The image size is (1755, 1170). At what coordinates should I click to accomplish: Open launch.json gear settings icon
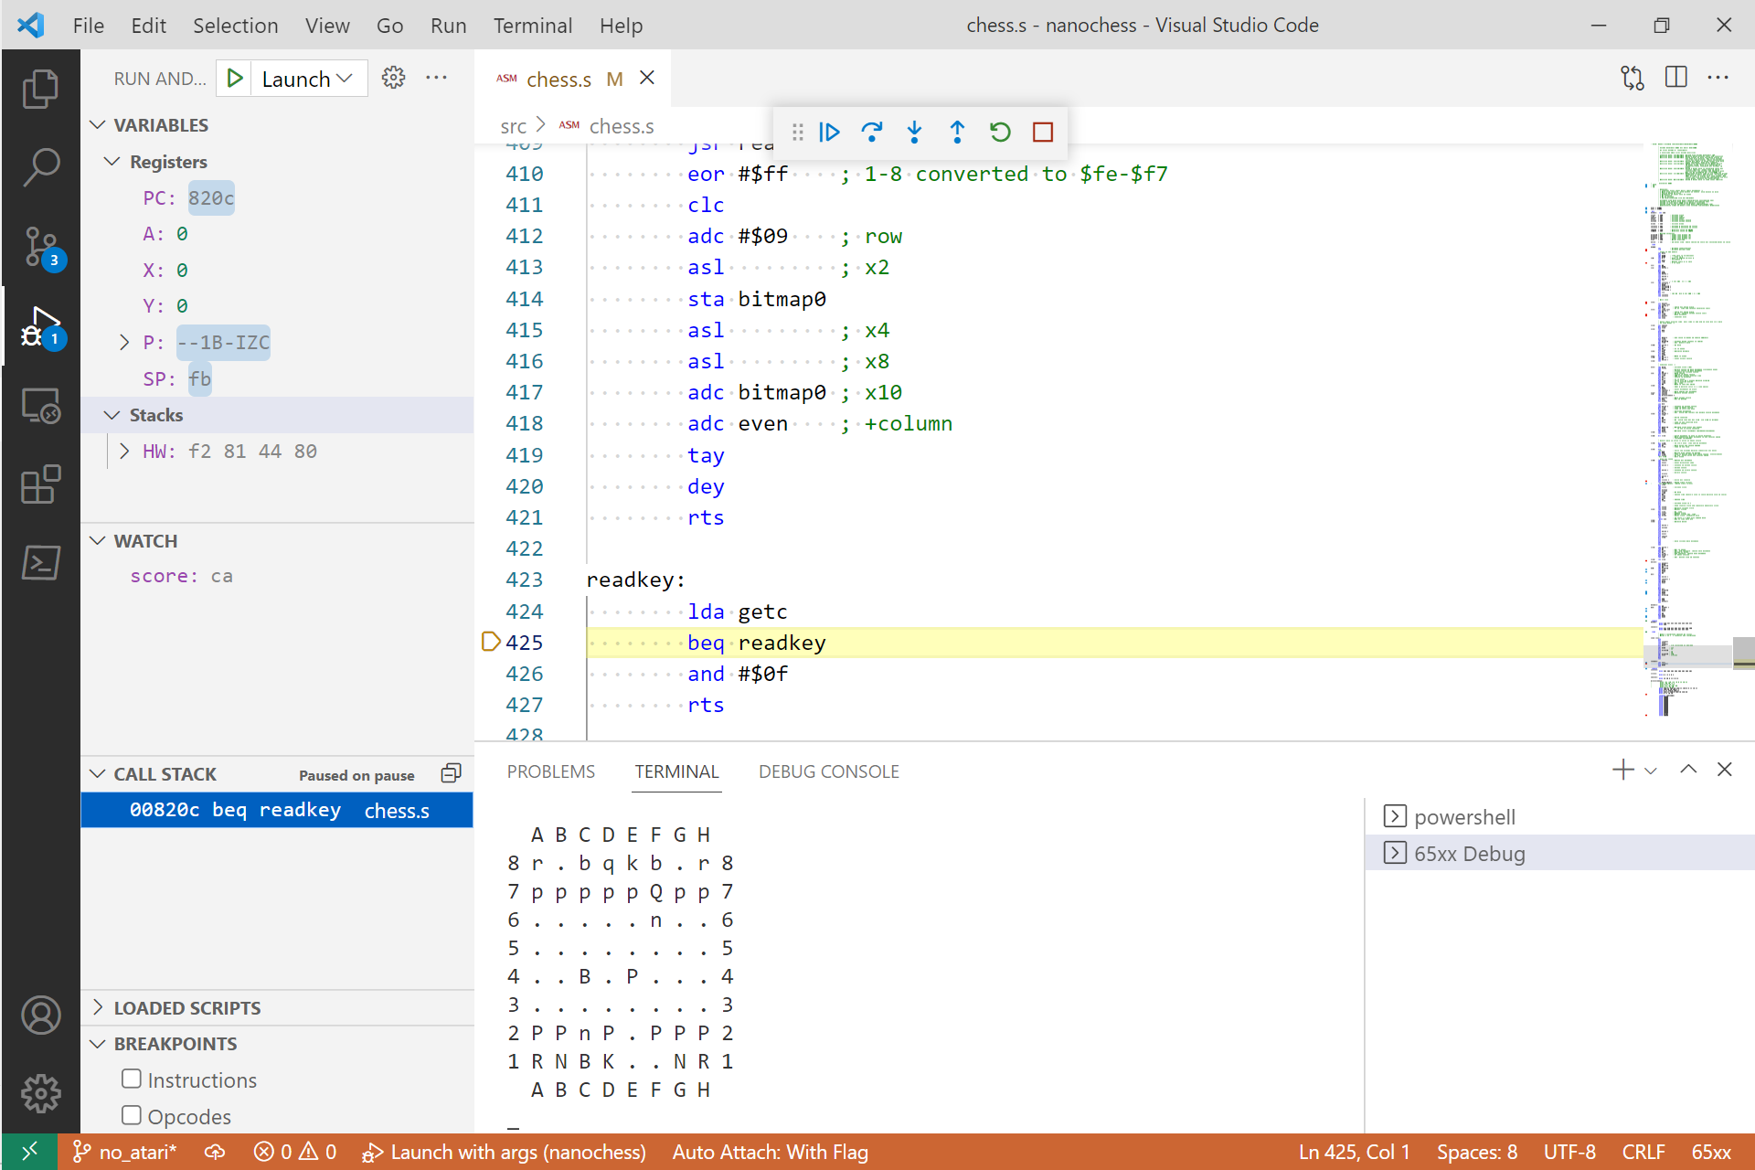[x=393, y=78]
